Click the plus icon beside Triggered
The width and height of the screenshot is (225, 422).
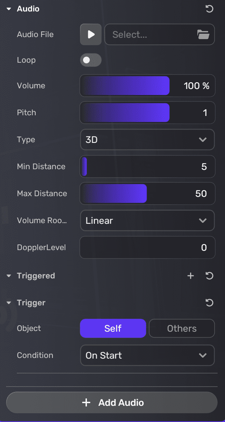[x=190, y=276]
